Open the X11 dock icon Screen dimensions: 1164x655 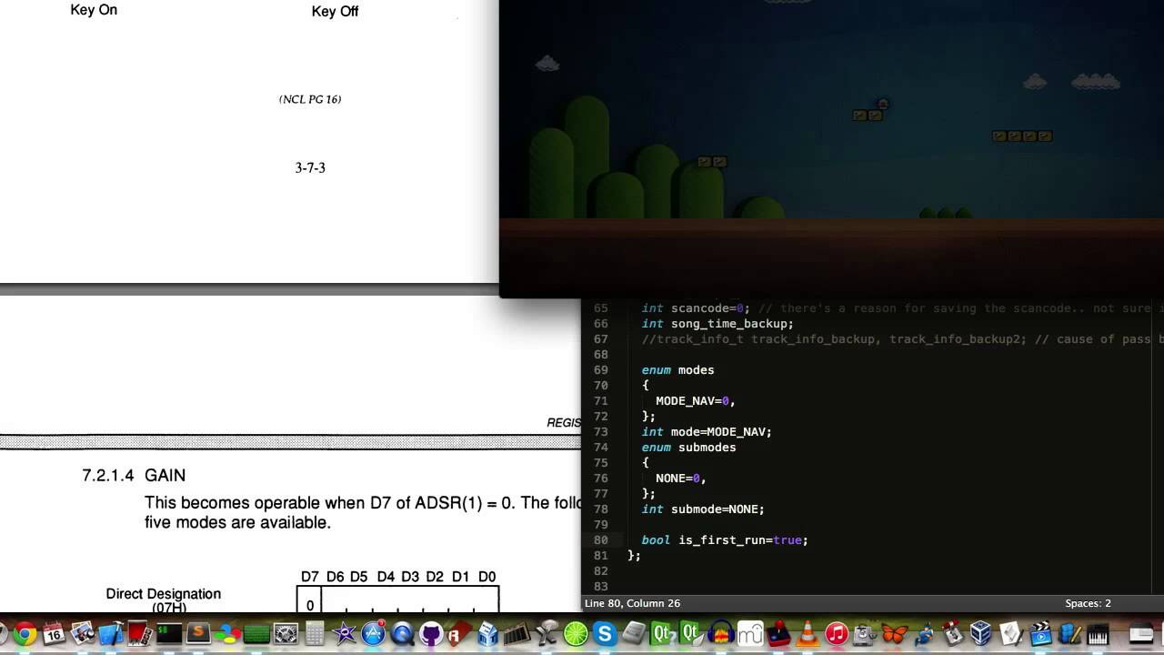click(x=547, y=633)
